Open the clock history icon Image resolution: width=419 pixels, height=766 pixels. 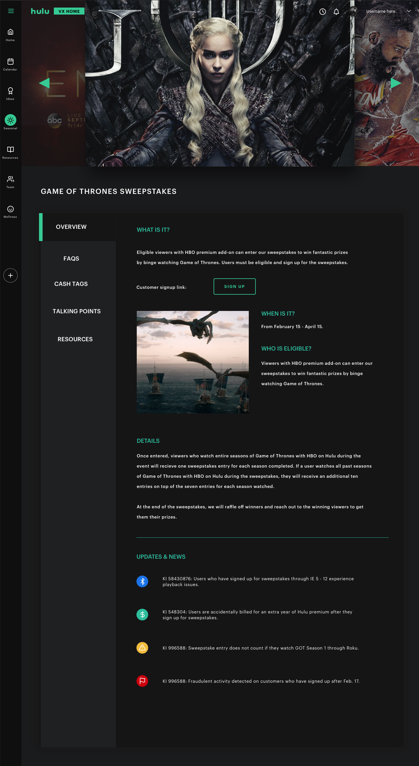[322, 12]
